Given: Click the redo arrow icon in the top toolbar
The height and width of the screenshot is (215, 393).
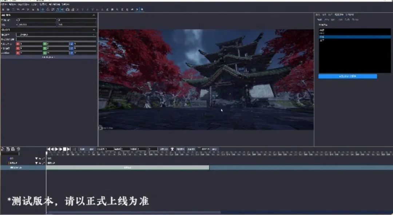Looking at the screenshot, I should pyautogui.click(x=23, y=9).
